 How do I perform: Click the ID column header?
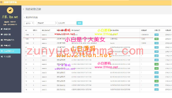pyautogui.click(x=26, y=30)
